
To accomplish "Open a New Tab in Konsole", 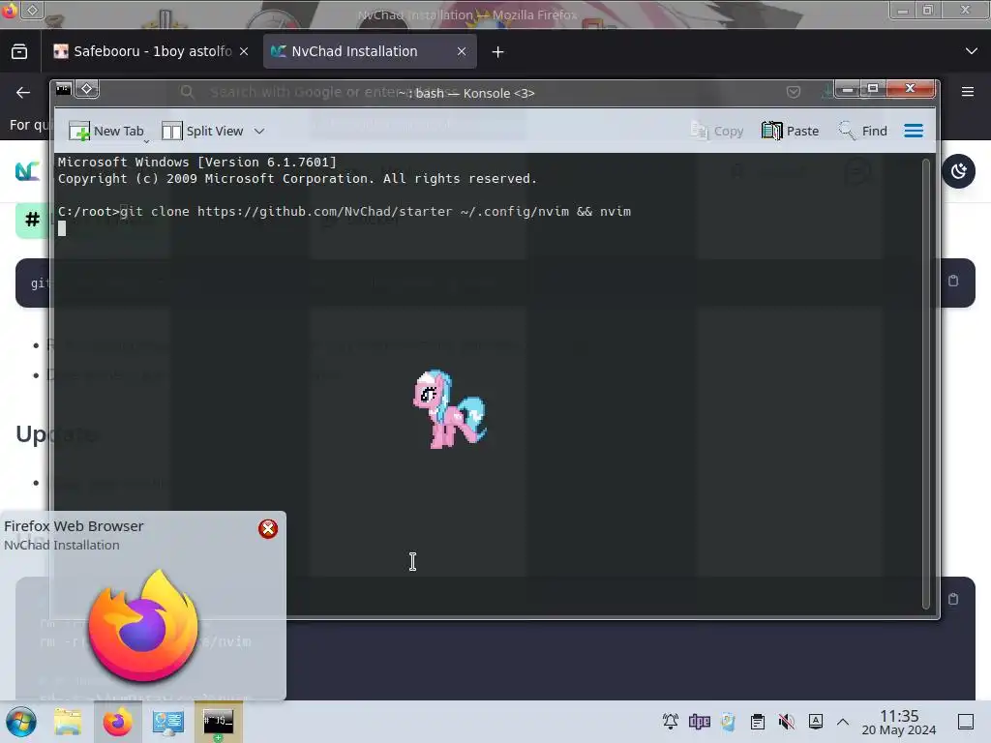I will tap(106, 131).
